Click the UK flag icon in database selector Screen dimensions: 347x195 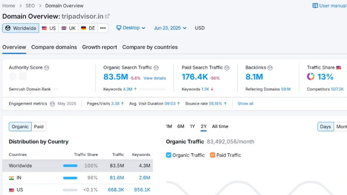click(x=64, y=28)
